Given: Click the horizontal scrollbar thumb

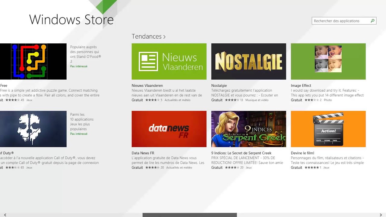Looking at the screenshot, I should (x=190, y=215).
